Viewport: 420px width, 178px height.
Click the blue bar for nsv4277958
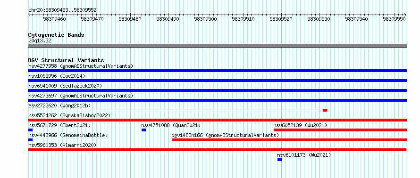(217, 71)
